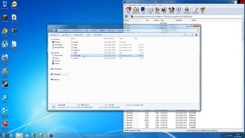The height and width of the screenshot is (138, 245).
Task: Open WinRAR archive path dropdown arrow
Action: (243, 16)
